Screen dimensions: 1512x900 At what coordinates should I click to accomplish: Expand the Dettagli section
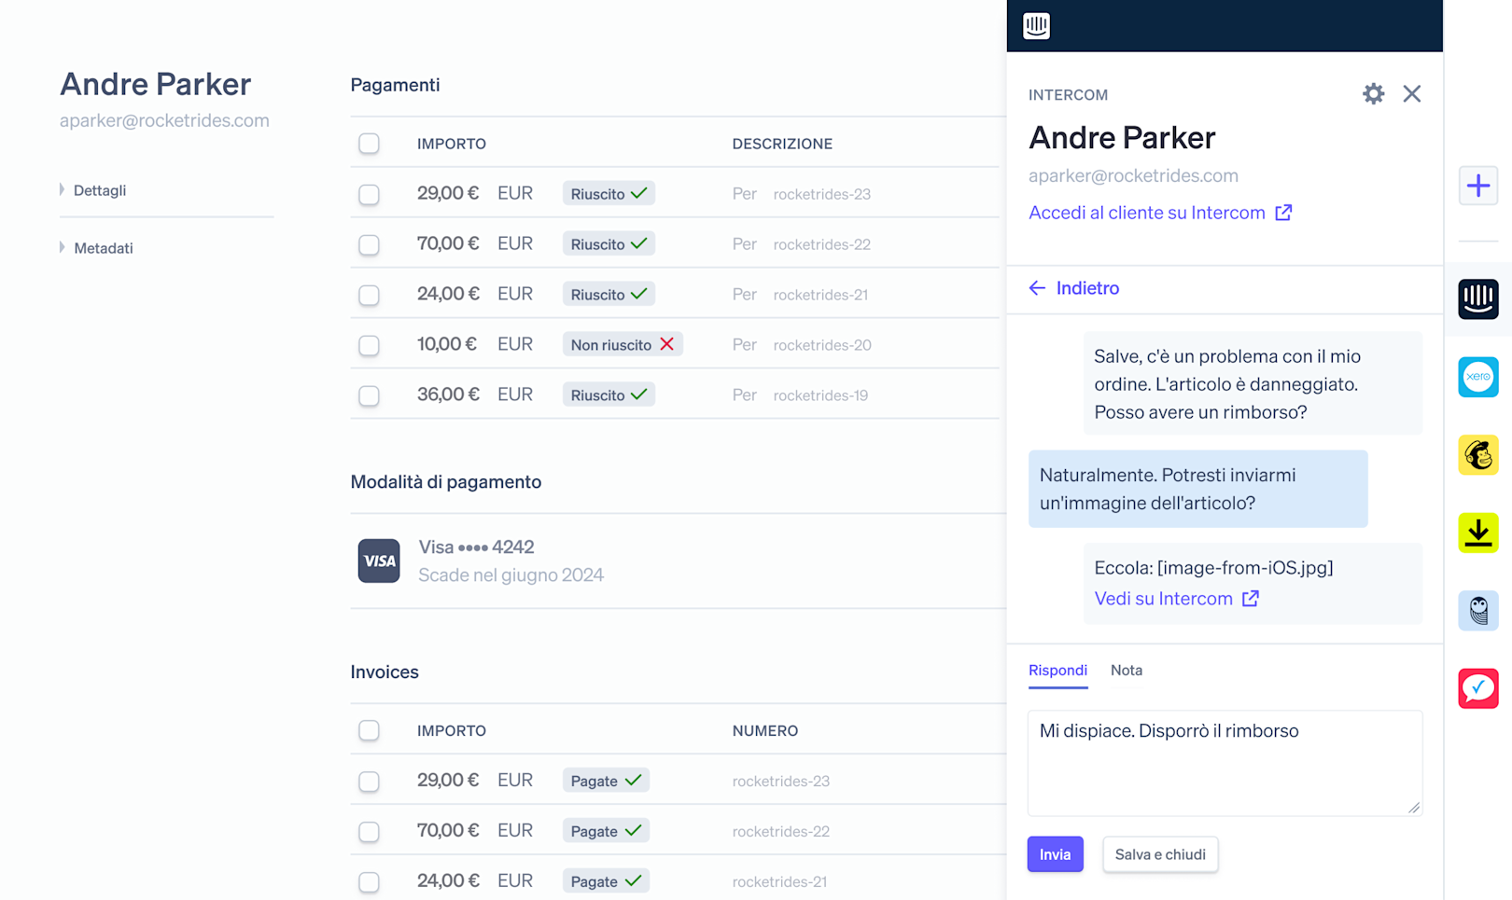[x=93, y=190]
